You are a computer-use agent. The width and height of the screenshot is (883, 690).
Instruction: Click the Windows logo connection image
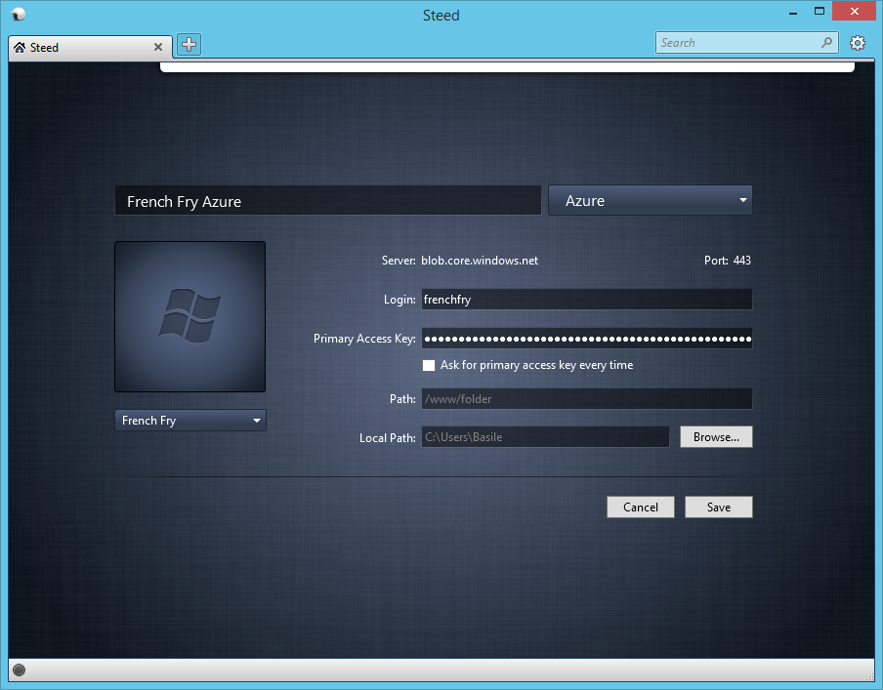click(189, 316)
